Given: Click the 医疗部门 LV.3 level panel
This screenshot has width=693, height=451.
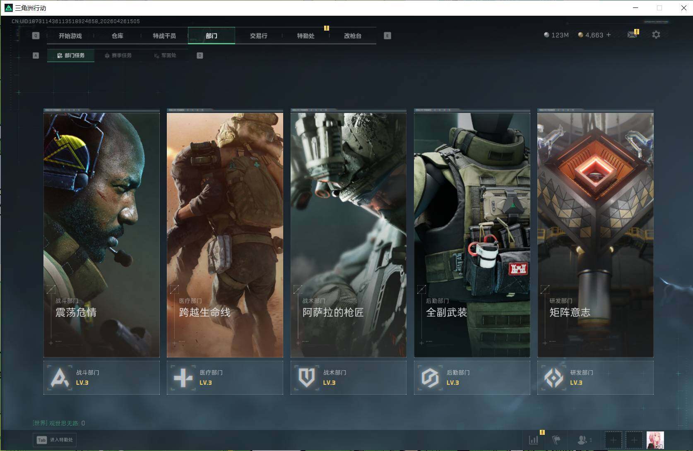Looking at the screenshot, I should coord(225,378).
